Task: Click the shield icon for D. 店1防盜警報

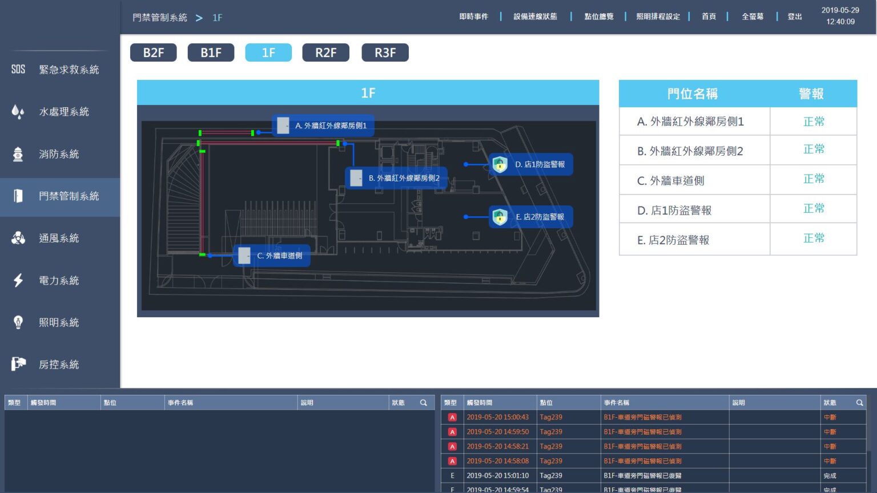Action: coord(500,164)
